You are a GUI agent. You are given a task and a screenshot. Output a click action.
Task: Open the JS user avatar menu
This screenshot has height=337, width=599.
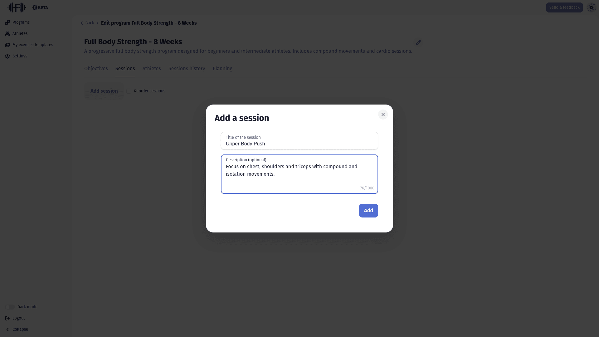(x=591, y=7)
